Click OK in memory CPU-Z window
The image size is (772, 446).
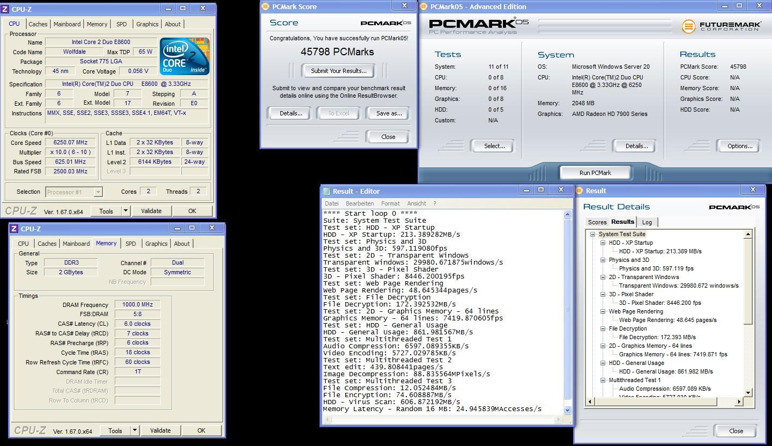point(201,430)
